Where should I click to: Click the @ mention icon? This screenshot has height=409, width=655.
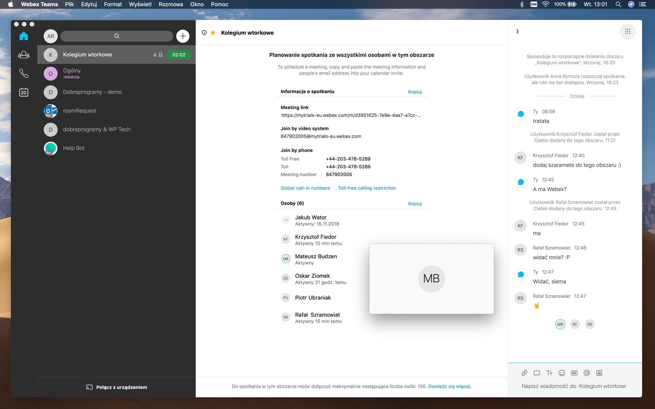click(x=587, y=373)
